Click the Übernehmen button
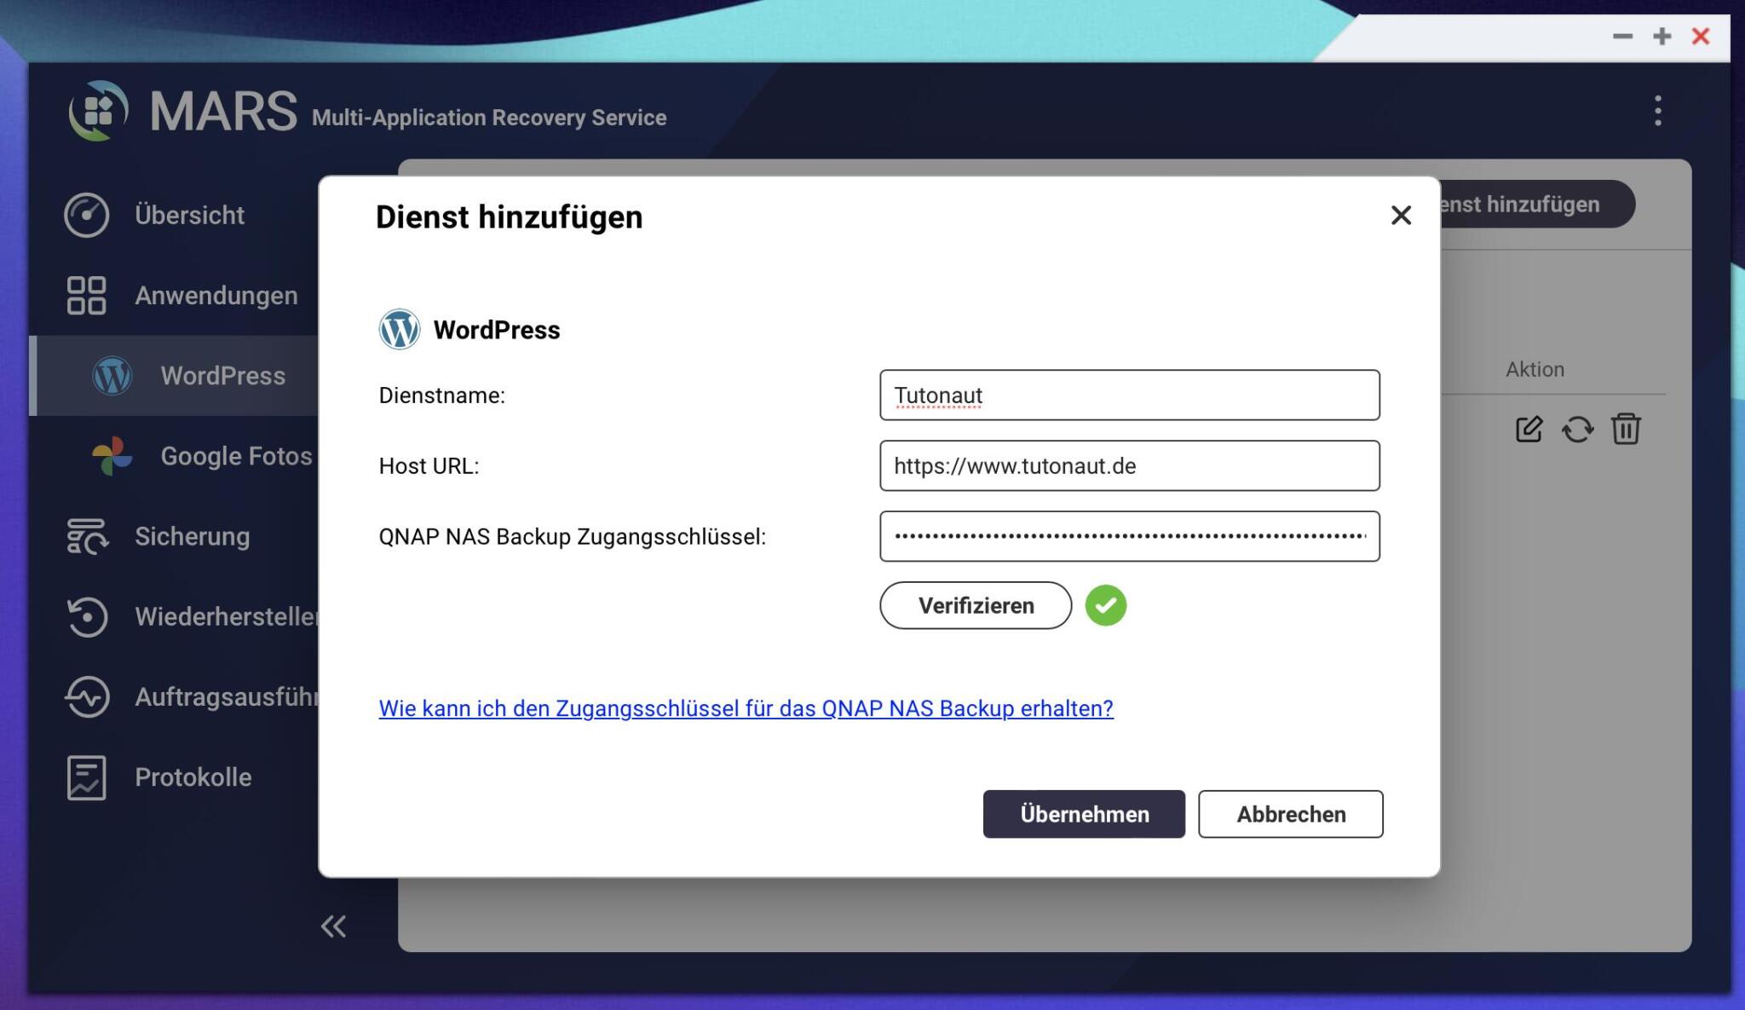Image resolution: width=1745 pixels, height=1010 pixels. coord(1084,814)
